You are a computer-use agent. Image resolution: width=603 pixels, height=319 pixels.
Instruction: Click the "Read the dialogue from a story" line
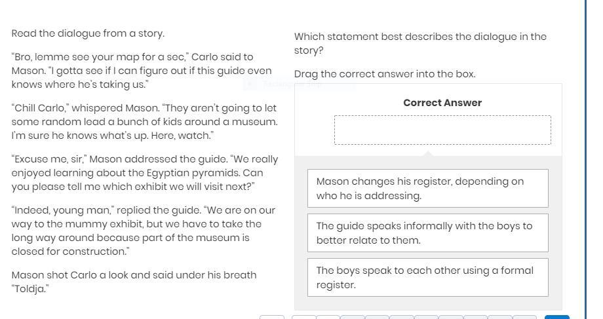[x=88, y=33]
